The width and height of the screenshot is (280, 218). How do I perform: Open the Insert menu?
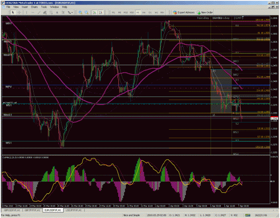25,7
